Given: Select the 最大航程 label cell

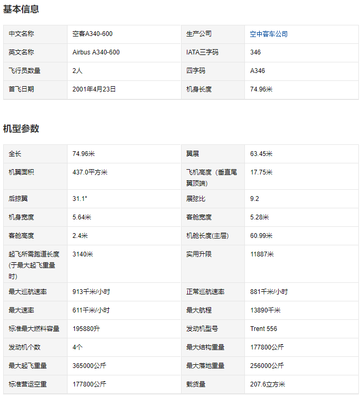Looking at the screenshot, I should coord(213,310).
